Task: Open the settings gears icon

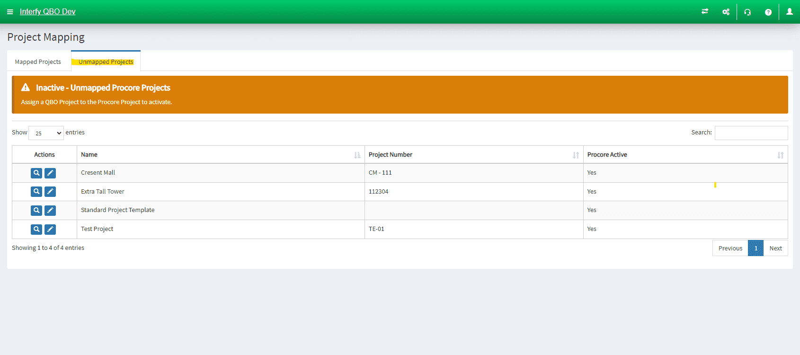Action: click(726, 12)
